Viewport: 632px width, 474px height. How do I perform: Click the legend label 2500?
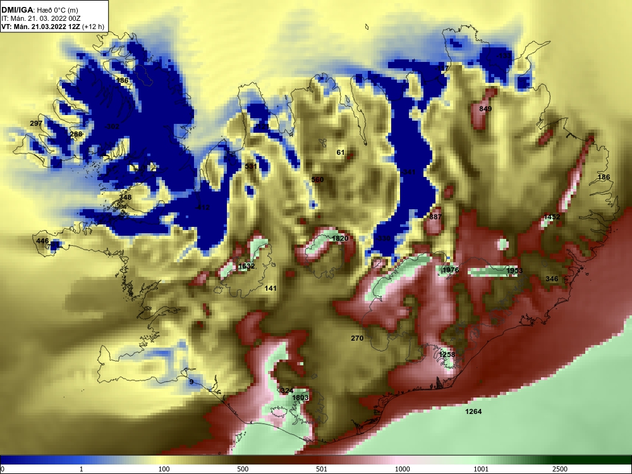point(560,469)
